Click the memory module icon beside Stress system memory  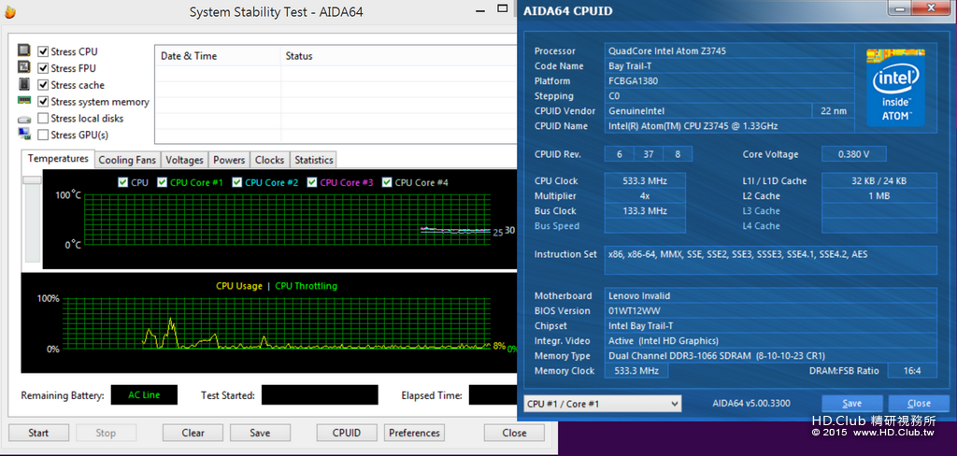point(24,101)
